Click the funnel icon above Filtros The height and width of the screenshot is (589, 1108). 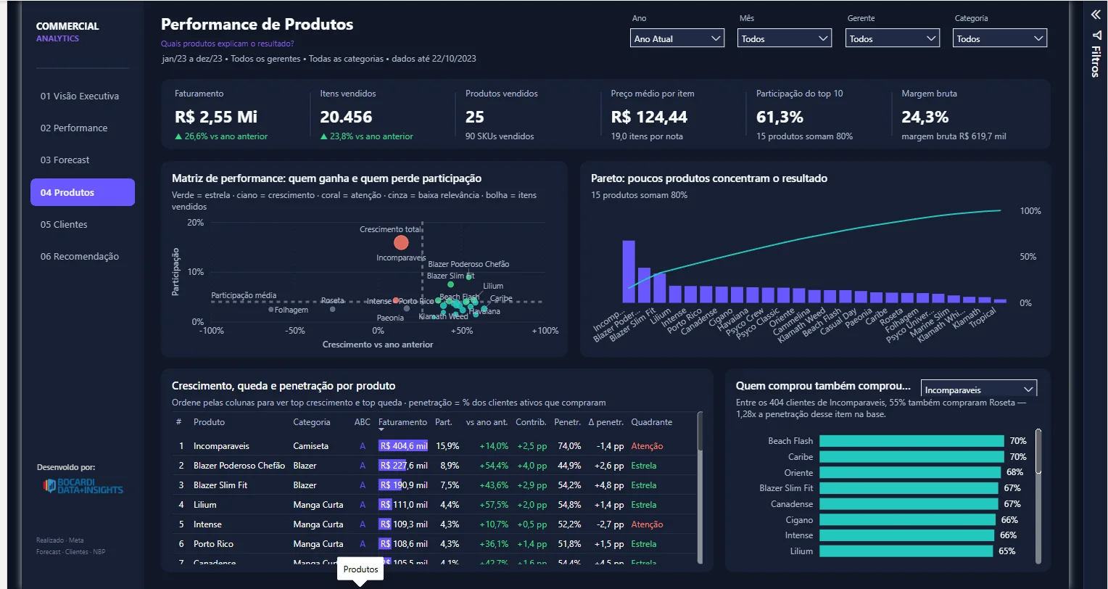click(1096, 35)
